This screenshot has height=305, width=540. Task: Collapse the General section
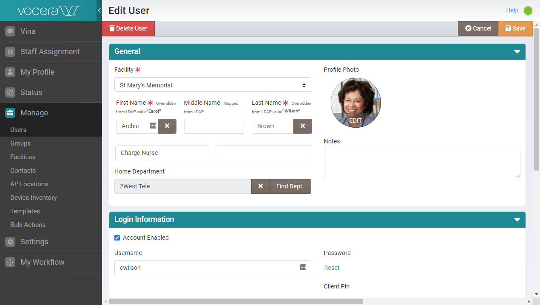pos(517,52)
